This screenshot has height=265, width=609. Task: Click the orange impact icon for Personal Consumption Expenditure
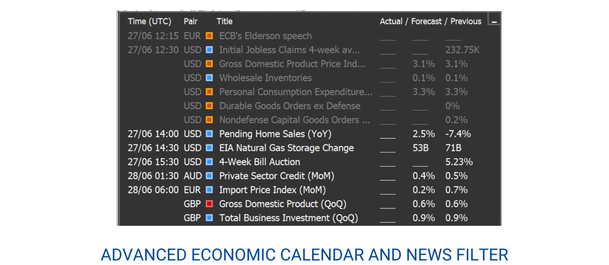point(210,92)
